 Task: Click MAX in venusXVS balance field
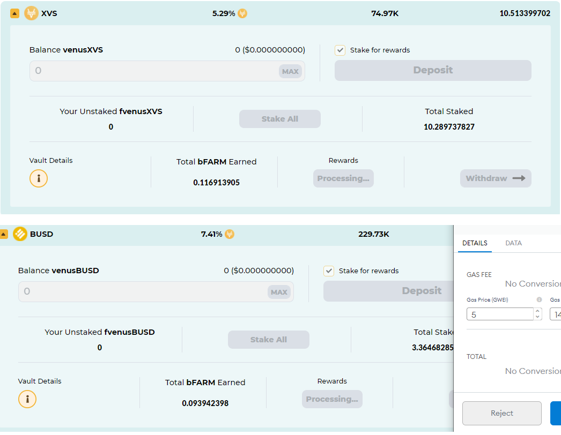tap(290, 71)
